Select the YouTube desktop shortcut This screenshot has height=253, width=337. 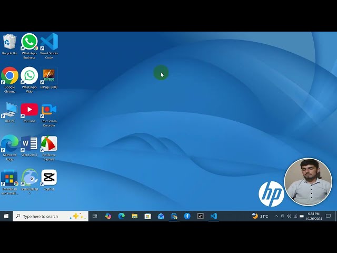click(x=29, y=113)
